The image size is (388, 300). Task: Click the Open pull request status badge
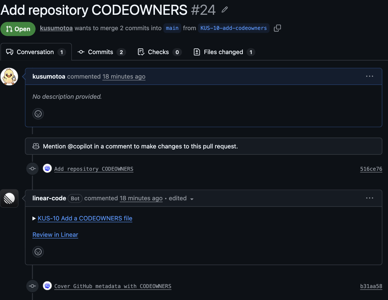(x=18, y=29)
